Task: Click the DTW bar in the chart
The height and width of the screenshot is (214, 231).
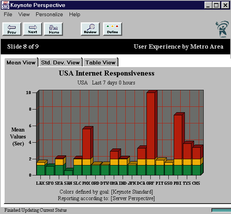Action: (105, 170)
